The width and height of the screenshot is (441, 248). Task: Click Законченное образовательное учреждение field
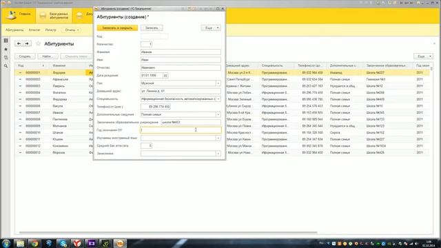pyautogui.click(x=191, y=123)
